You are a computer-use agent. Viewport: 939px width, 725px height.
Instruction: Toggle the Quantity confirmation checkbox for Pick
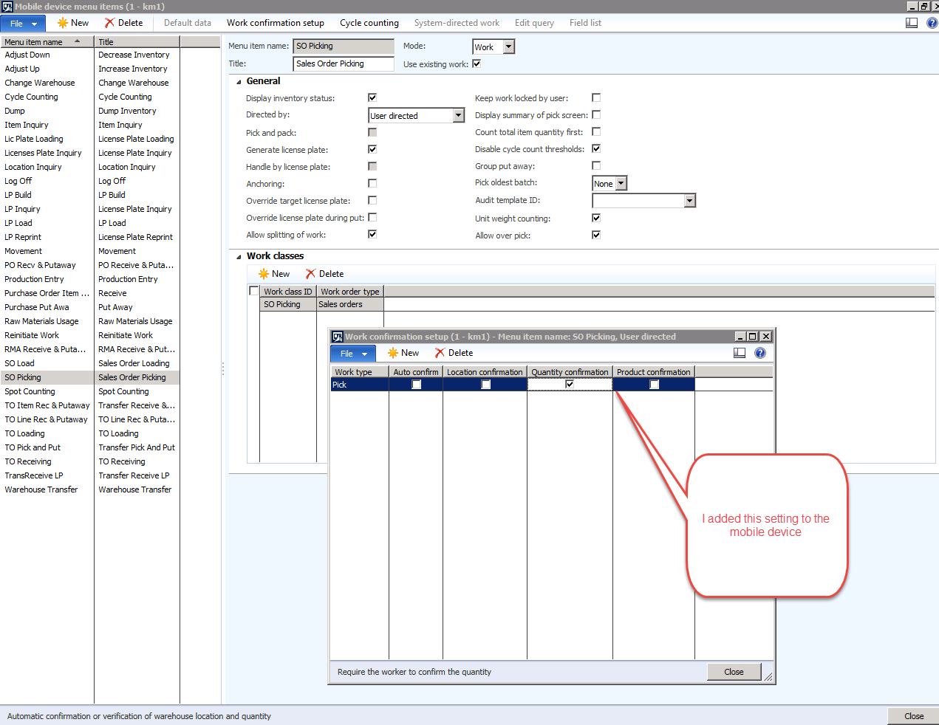570,384
